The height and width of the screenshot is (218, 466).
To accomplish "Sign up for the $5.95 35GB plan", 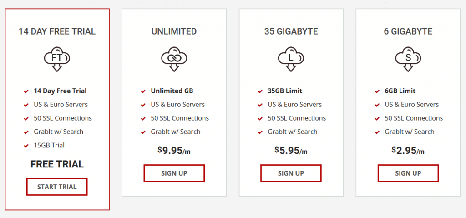I will 291,173.
